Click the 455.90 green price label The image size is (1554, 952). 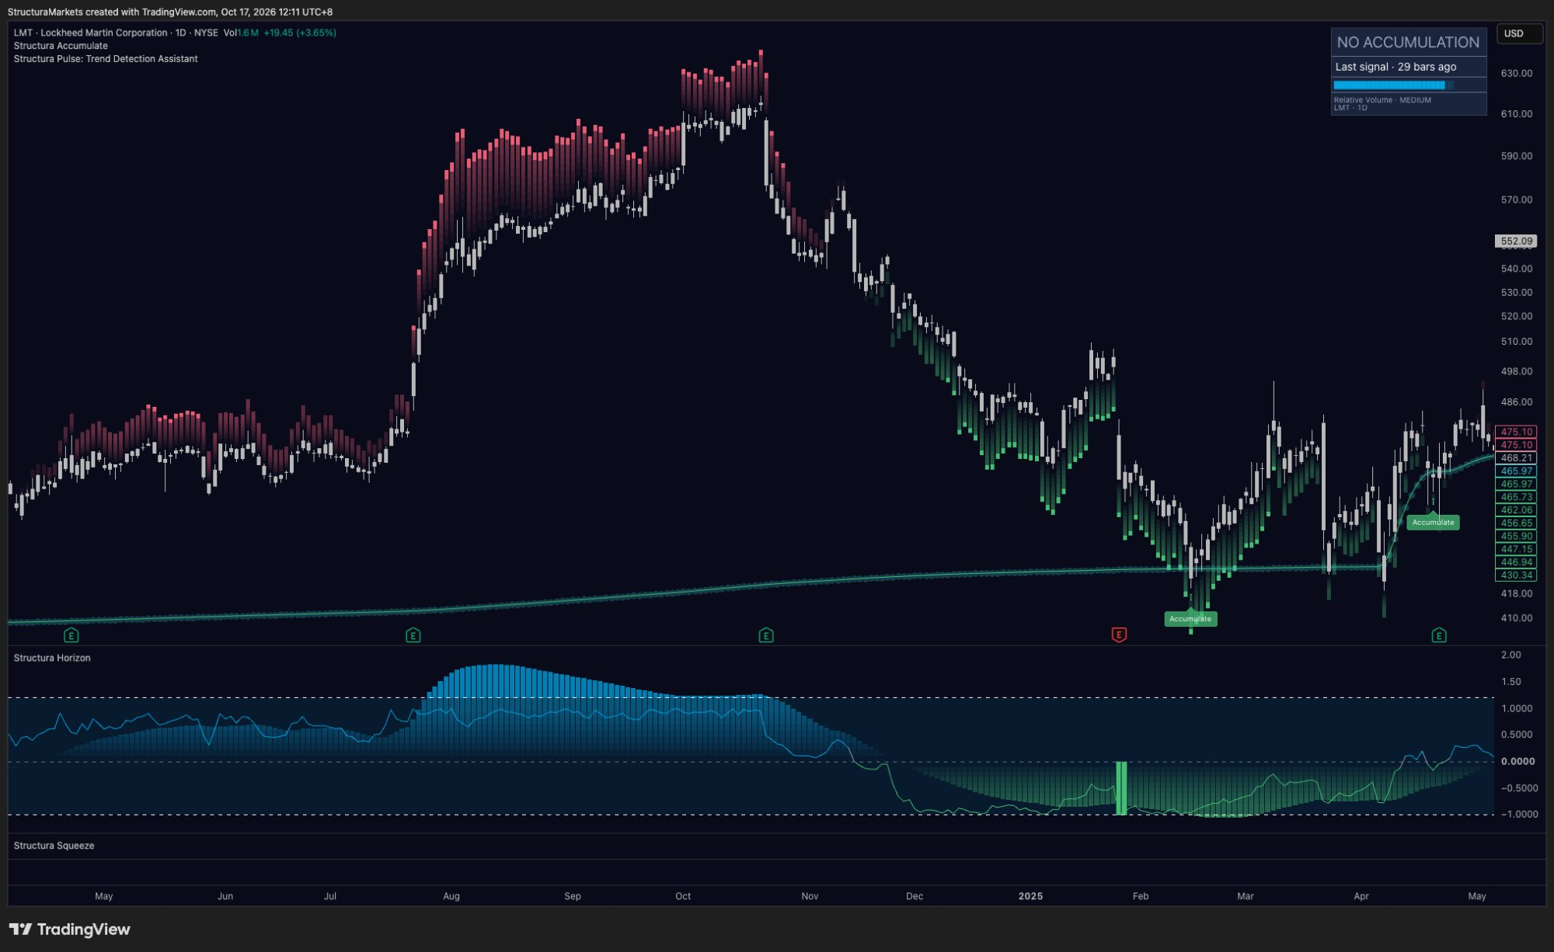pos(1516,537)
